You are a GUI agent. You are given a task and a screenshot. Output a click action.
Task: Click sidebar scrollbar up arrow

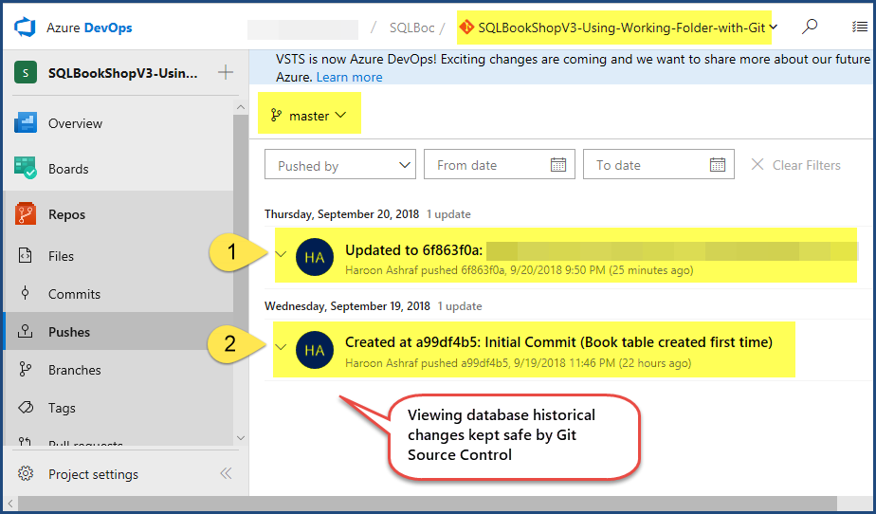pos(241,107)
